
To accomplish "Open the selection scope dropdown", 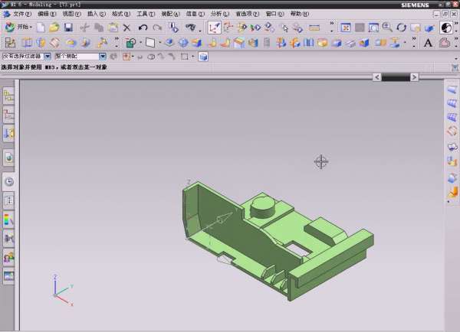I will (103, 56).
